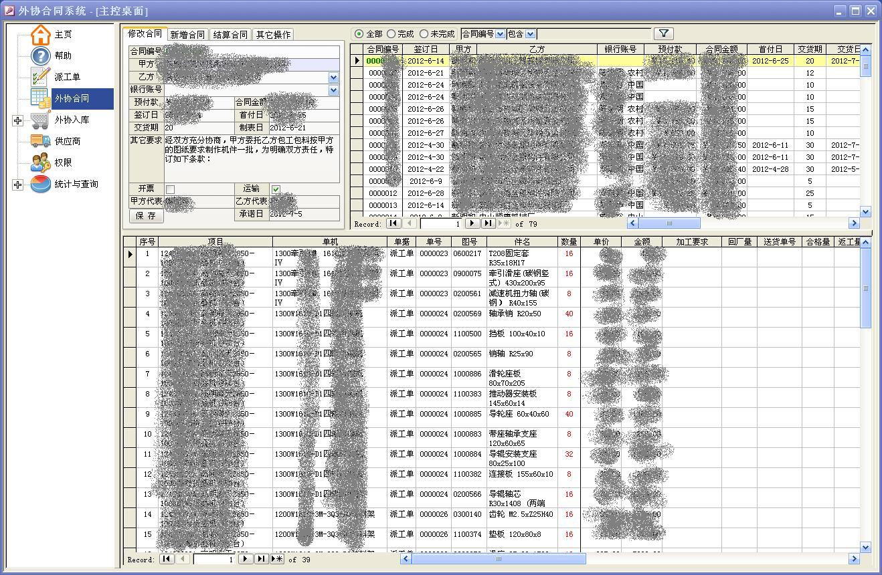Click 件名 column header in detail grid
Viewport: 882px width, 575px height.
[522, 242]
